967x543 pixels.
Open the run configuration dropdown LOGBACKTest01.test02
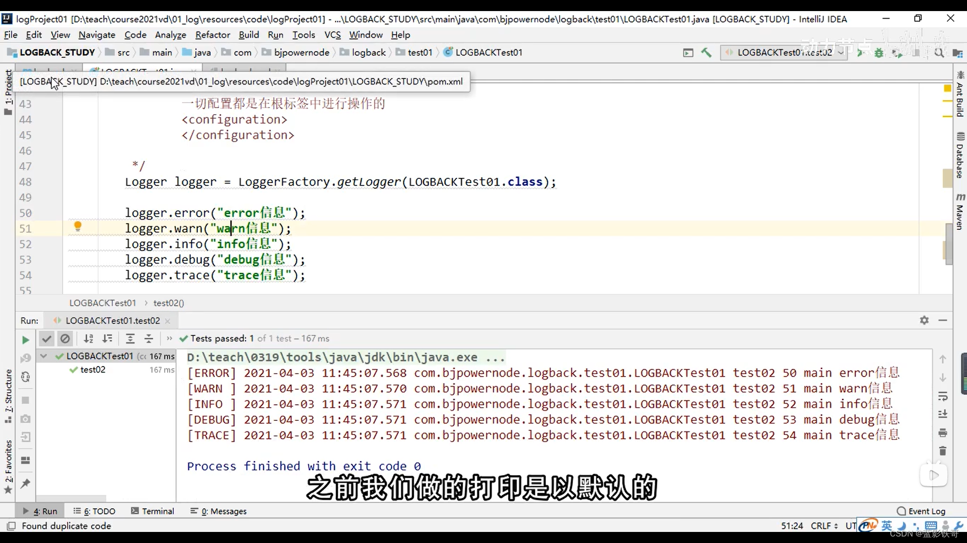[784, 52]
